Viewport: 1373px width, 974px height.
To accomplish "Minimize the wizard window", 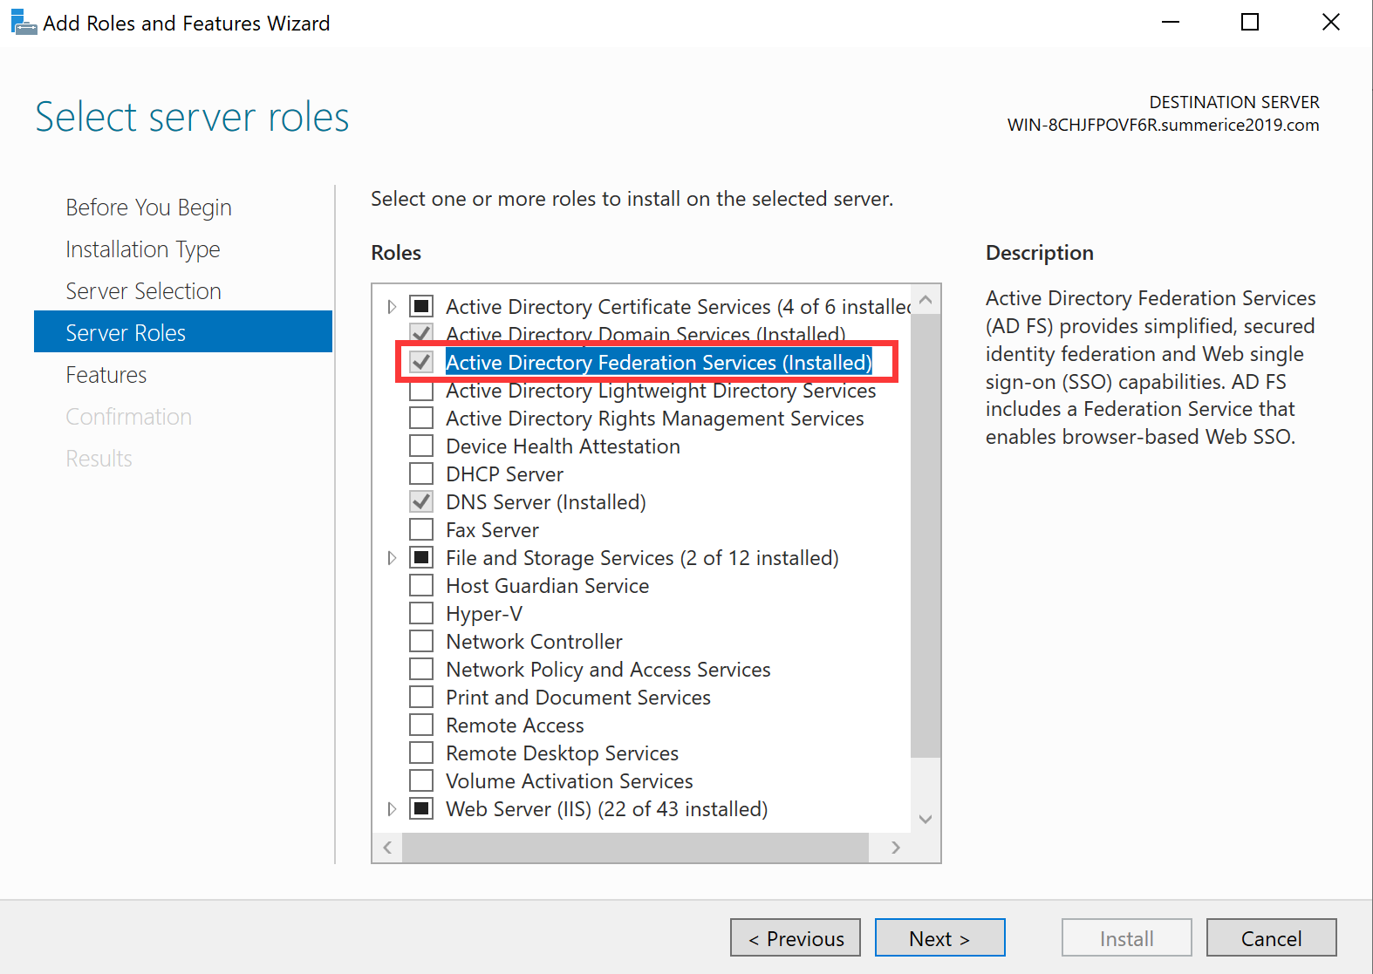I will click(1170, 23).
